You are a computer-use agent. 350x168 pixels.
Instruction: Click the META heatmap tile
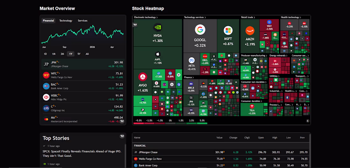tap(192, 64)
